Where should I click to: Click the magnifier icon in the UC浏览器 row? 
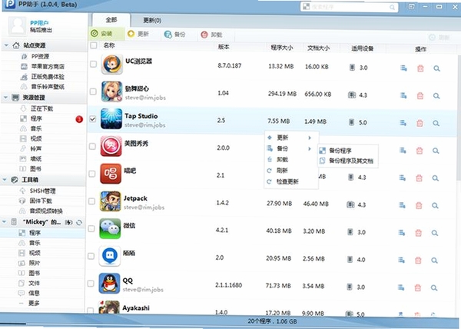pos(437,68)
